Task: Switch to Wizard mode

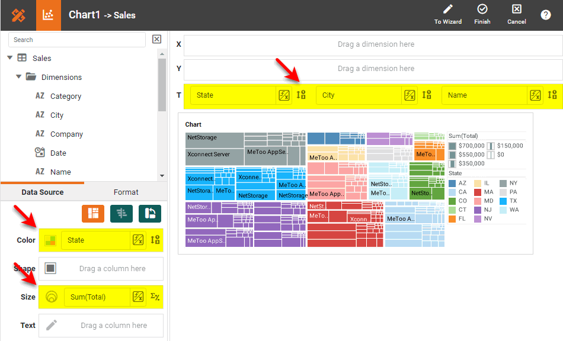Action: coord(448,14)
